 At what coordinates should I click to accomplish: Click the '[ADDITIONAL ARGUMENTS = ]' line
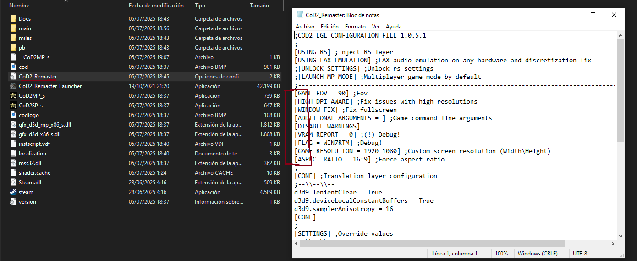[393, 118]
